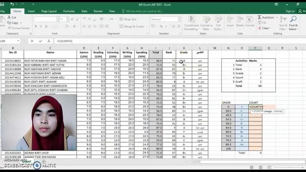
Task: Switch to the View tab
Action: (112, 11)
